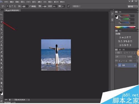Select the Background layer thumbnail

(120, 65)
